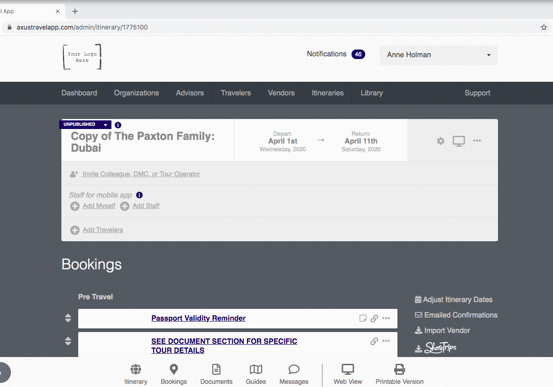
Task: Open the itinerary header three-dots menu
Action: 477,141
